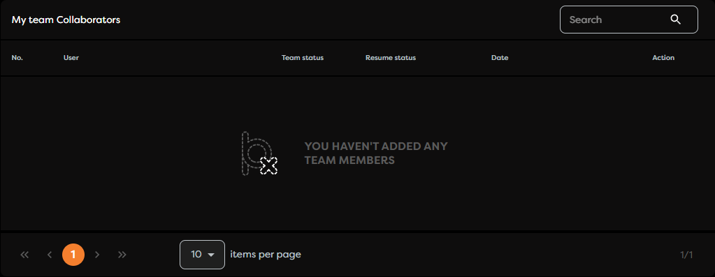Click the Resume status column header
Viewport: 715px width, 277px height.
click(x=390, y=58)
